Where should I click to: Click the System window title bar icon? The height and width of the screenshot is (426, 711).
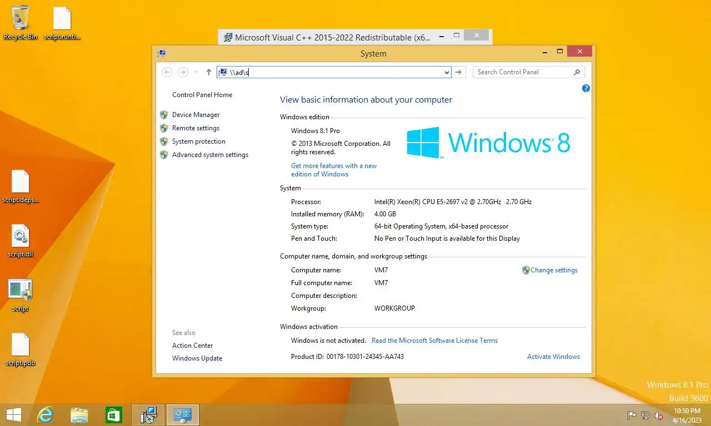[x=161, y=53]
